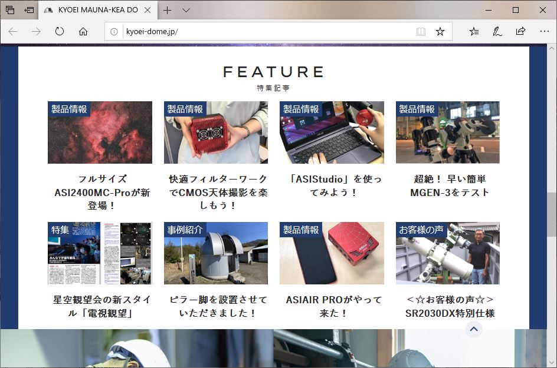This screenshot has height=368, width=557.
Task: Click お客様の声 tag on telescope card
Action: click(x=421, y=230)
